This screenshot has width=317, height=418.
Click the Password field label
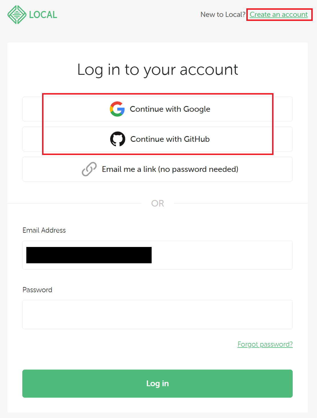click(x=37, y=290)
